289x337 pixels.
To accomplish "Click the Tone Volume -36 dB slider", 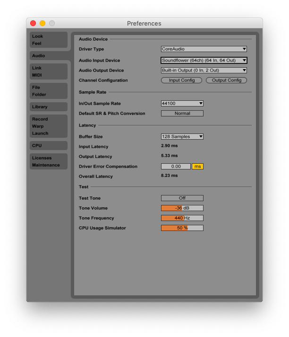I will (x=182, y=208).
